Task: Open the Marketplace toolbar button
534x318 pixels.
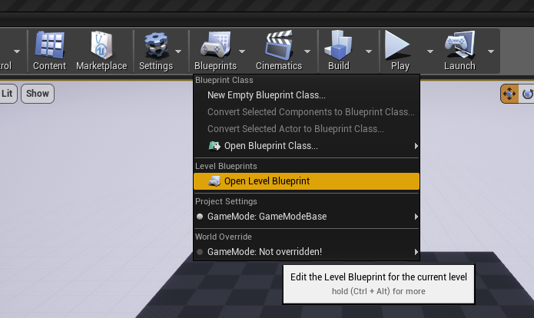Action: point(101,51)
